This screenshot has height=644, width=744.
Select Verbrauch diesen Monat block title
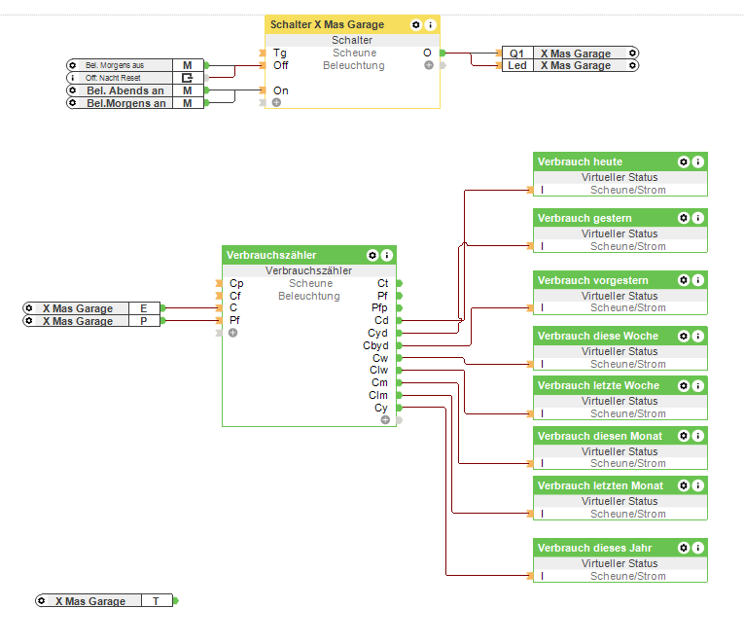click(600, 436)
